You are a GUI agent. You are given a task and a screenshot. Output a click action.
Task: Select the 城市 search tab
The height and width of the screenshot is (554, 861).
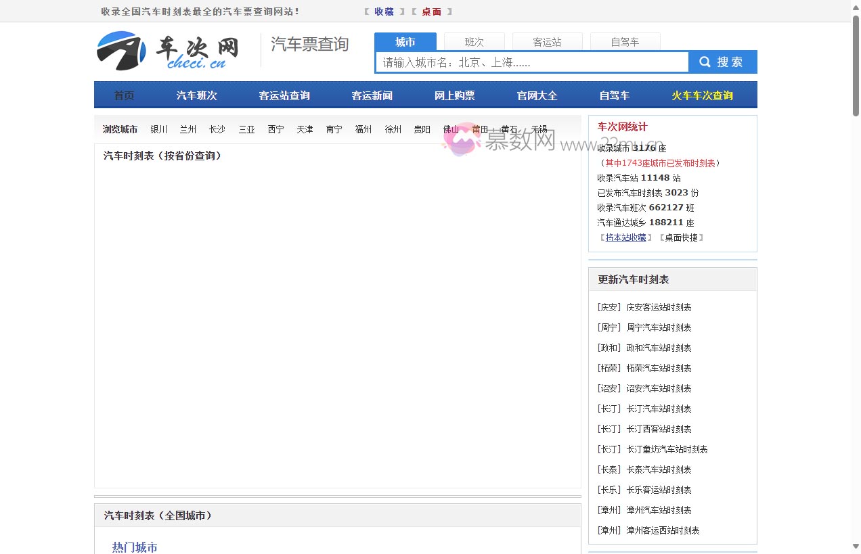tap(405, 41)
